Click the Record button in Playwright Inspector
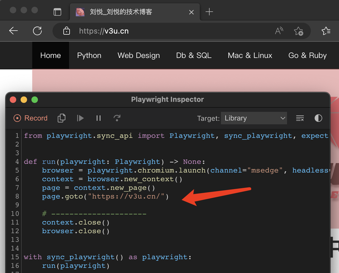 (31, 118)
